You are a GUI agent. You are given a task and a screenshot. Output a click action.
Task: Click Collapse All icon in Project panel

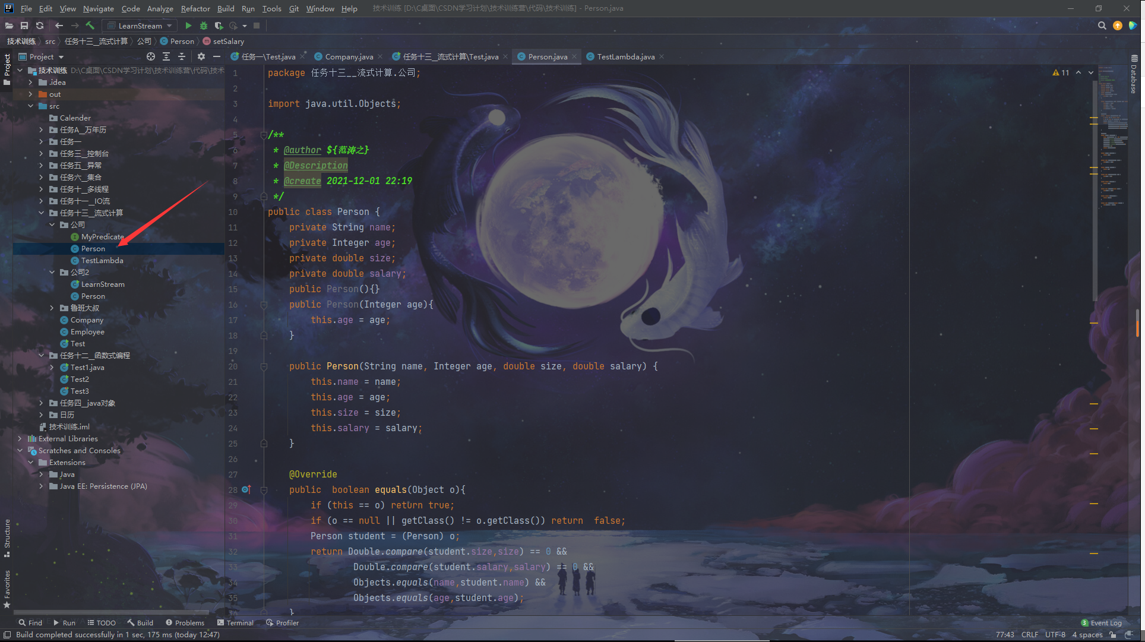click(182, 56)
